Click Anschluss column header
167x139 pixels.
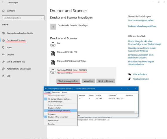click(129, 96)
